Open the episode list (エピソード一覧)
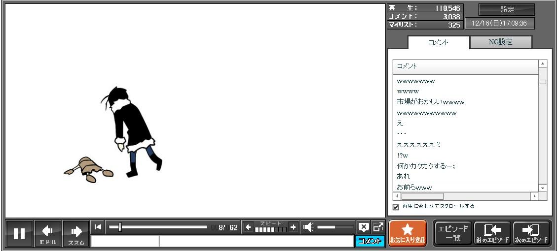 pos(453,233)
